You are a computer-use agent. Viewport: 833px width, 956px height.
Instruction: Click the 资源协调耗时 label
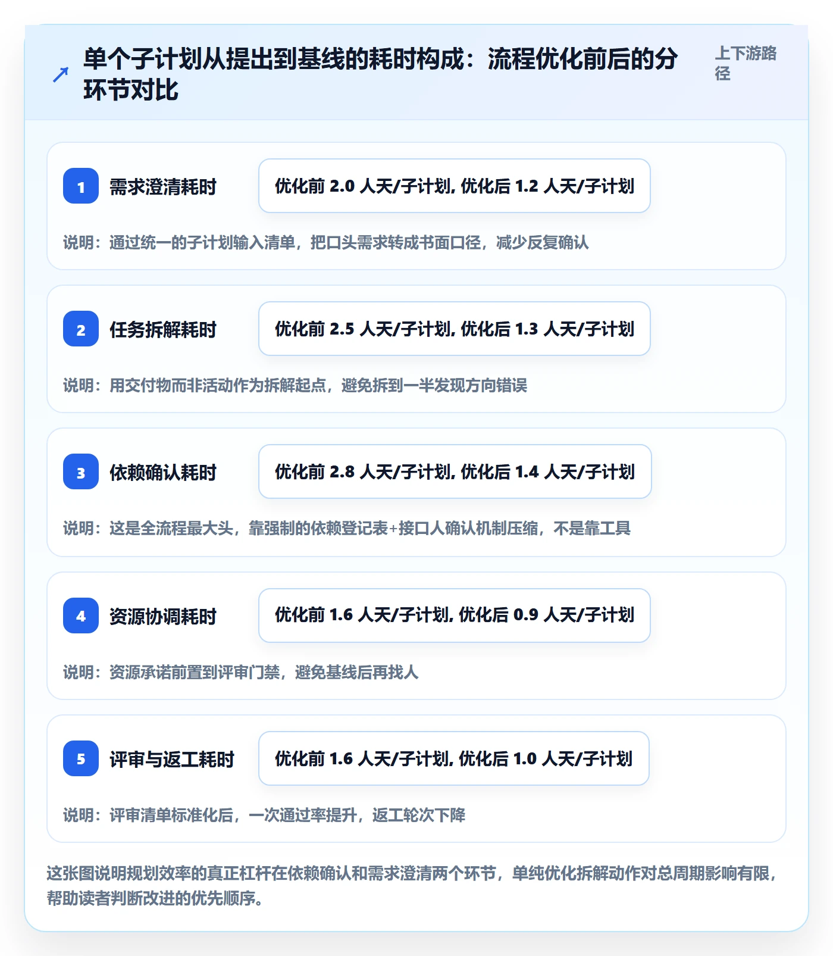tap(163, 617)
